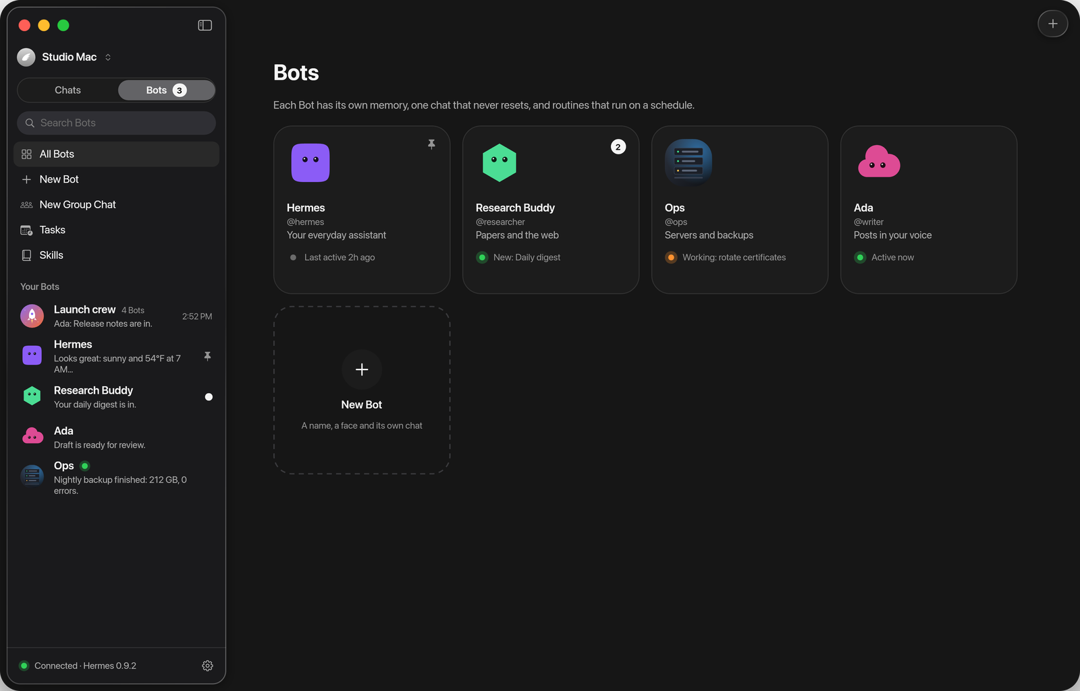Click the Research Buddy card title

tap(515, 208)
